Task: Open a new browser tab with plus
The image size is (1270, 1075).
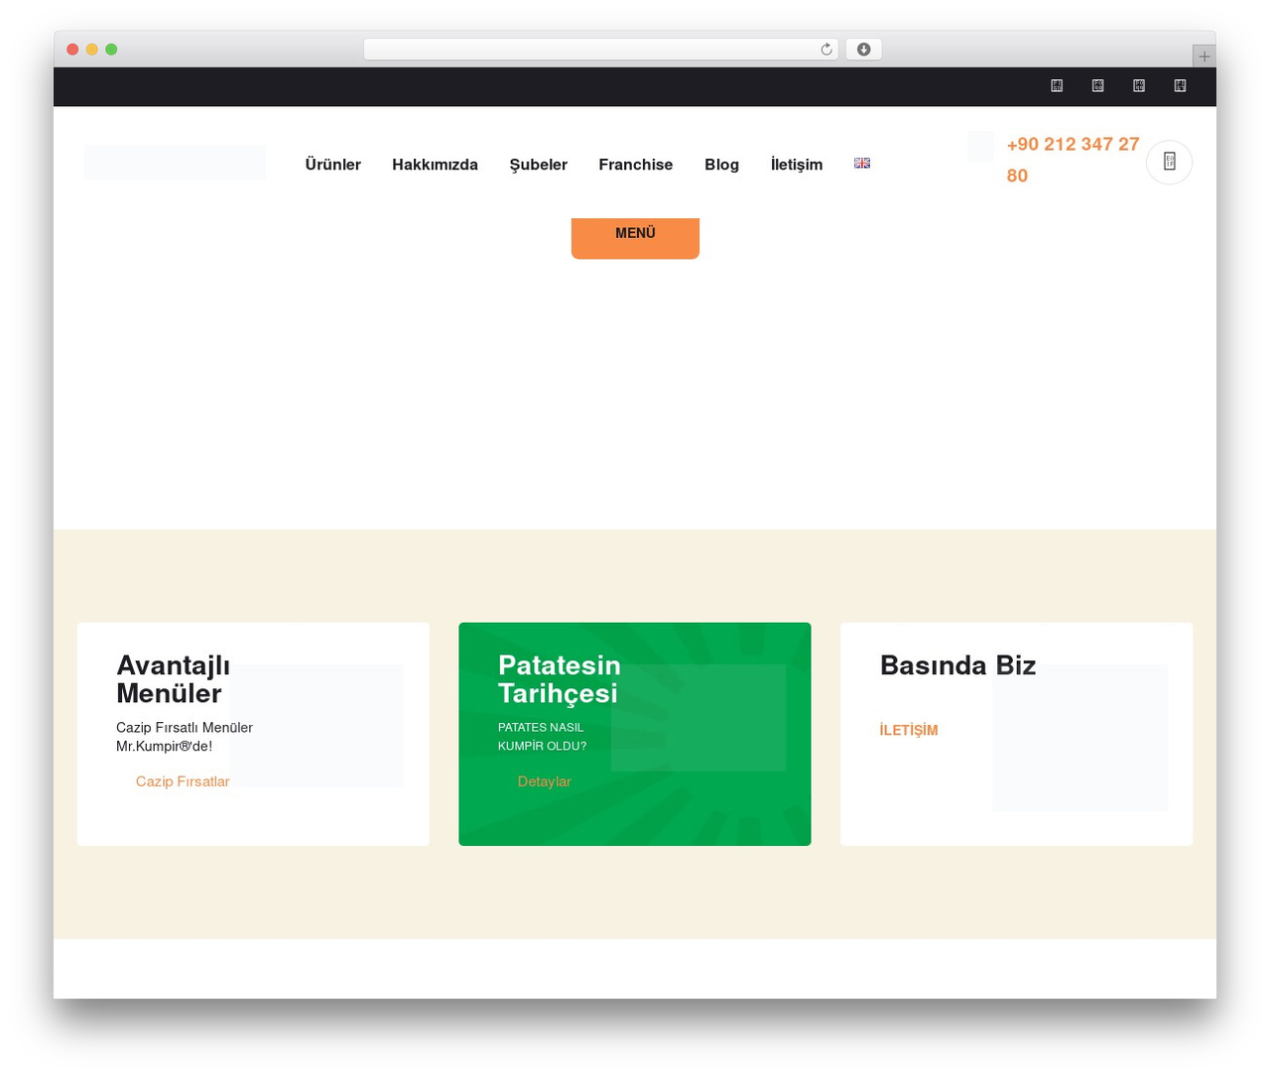Action: click(x=1204, y=57)
